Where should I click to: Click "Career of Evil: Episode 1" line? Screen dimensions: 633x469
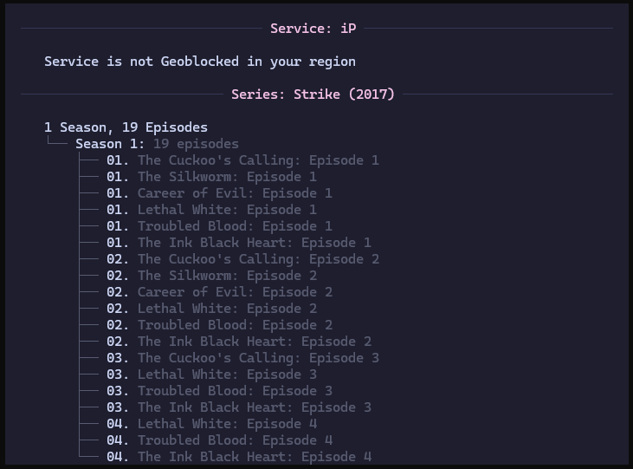point(235,193)
